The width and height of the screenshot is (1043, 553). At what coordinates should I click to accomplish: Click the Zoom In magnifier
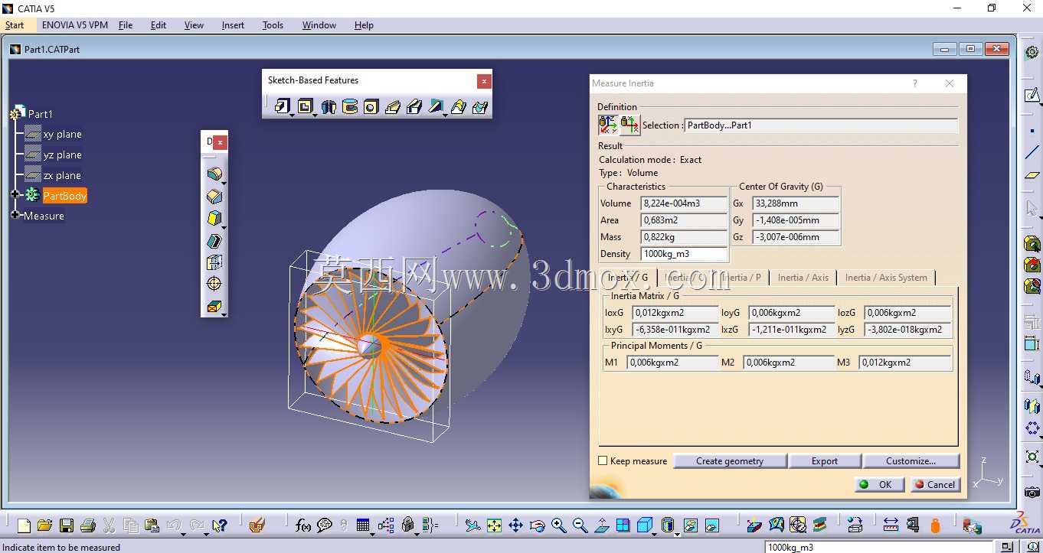click(558, 525)
